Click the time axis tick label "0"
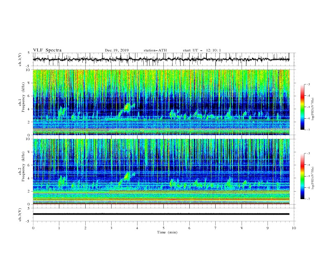This screenshot has width=331, height=256. click(33, 228)
